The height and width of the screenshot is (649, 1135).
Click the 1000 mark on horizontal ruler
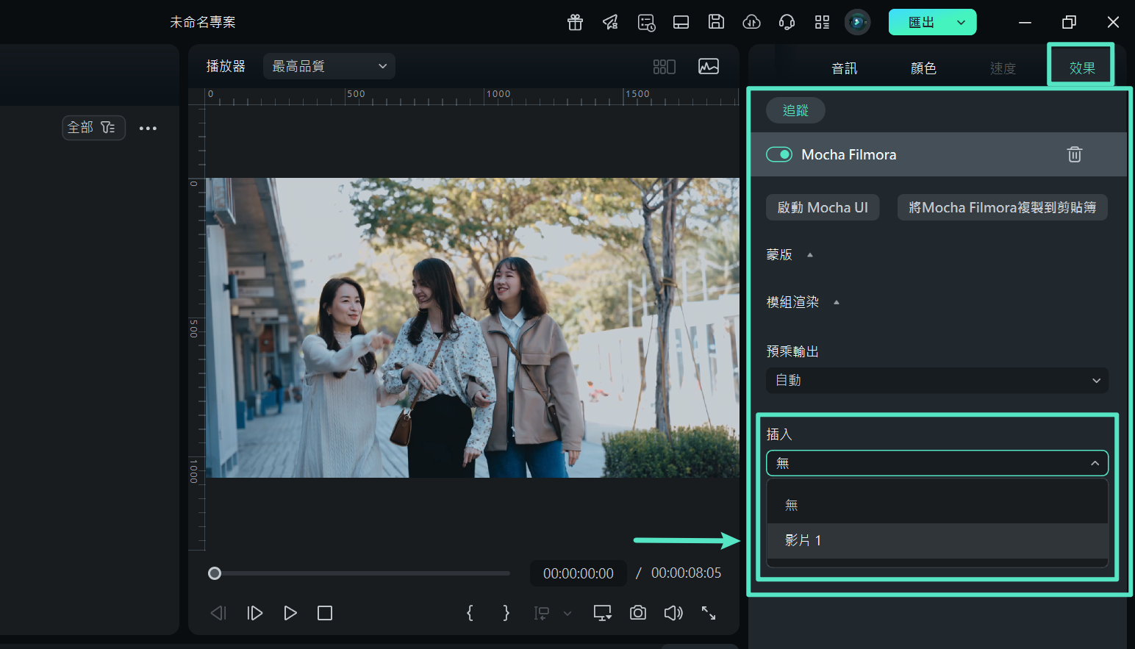[x=498, y=94]
